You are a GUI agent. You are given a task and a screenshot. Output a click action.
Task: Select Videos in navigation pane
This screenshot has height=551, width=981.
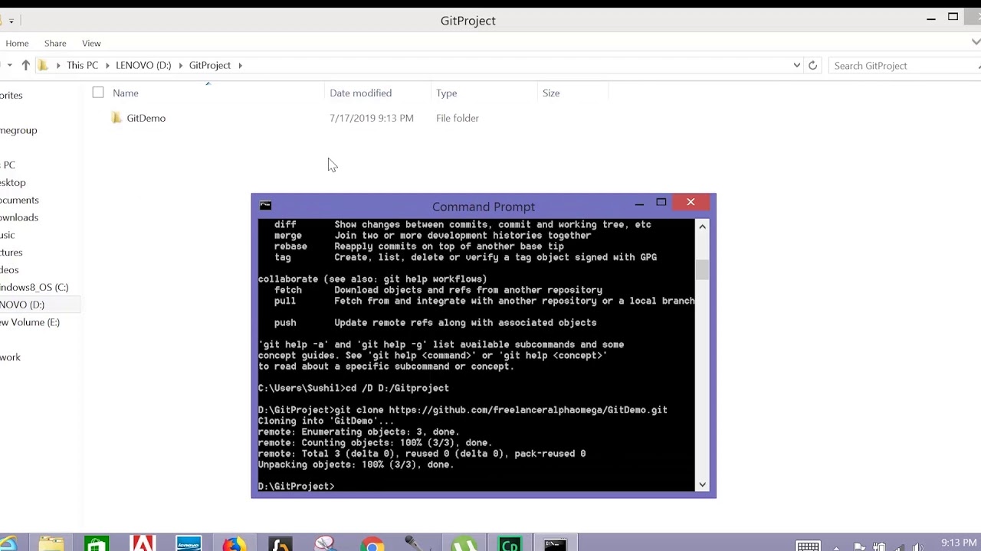click(9, 269)
